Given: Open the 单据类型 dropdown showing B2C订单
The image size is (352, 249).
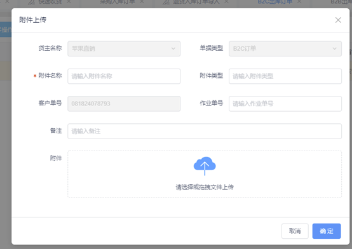Looking at the screenshot, I should point(285,48).
